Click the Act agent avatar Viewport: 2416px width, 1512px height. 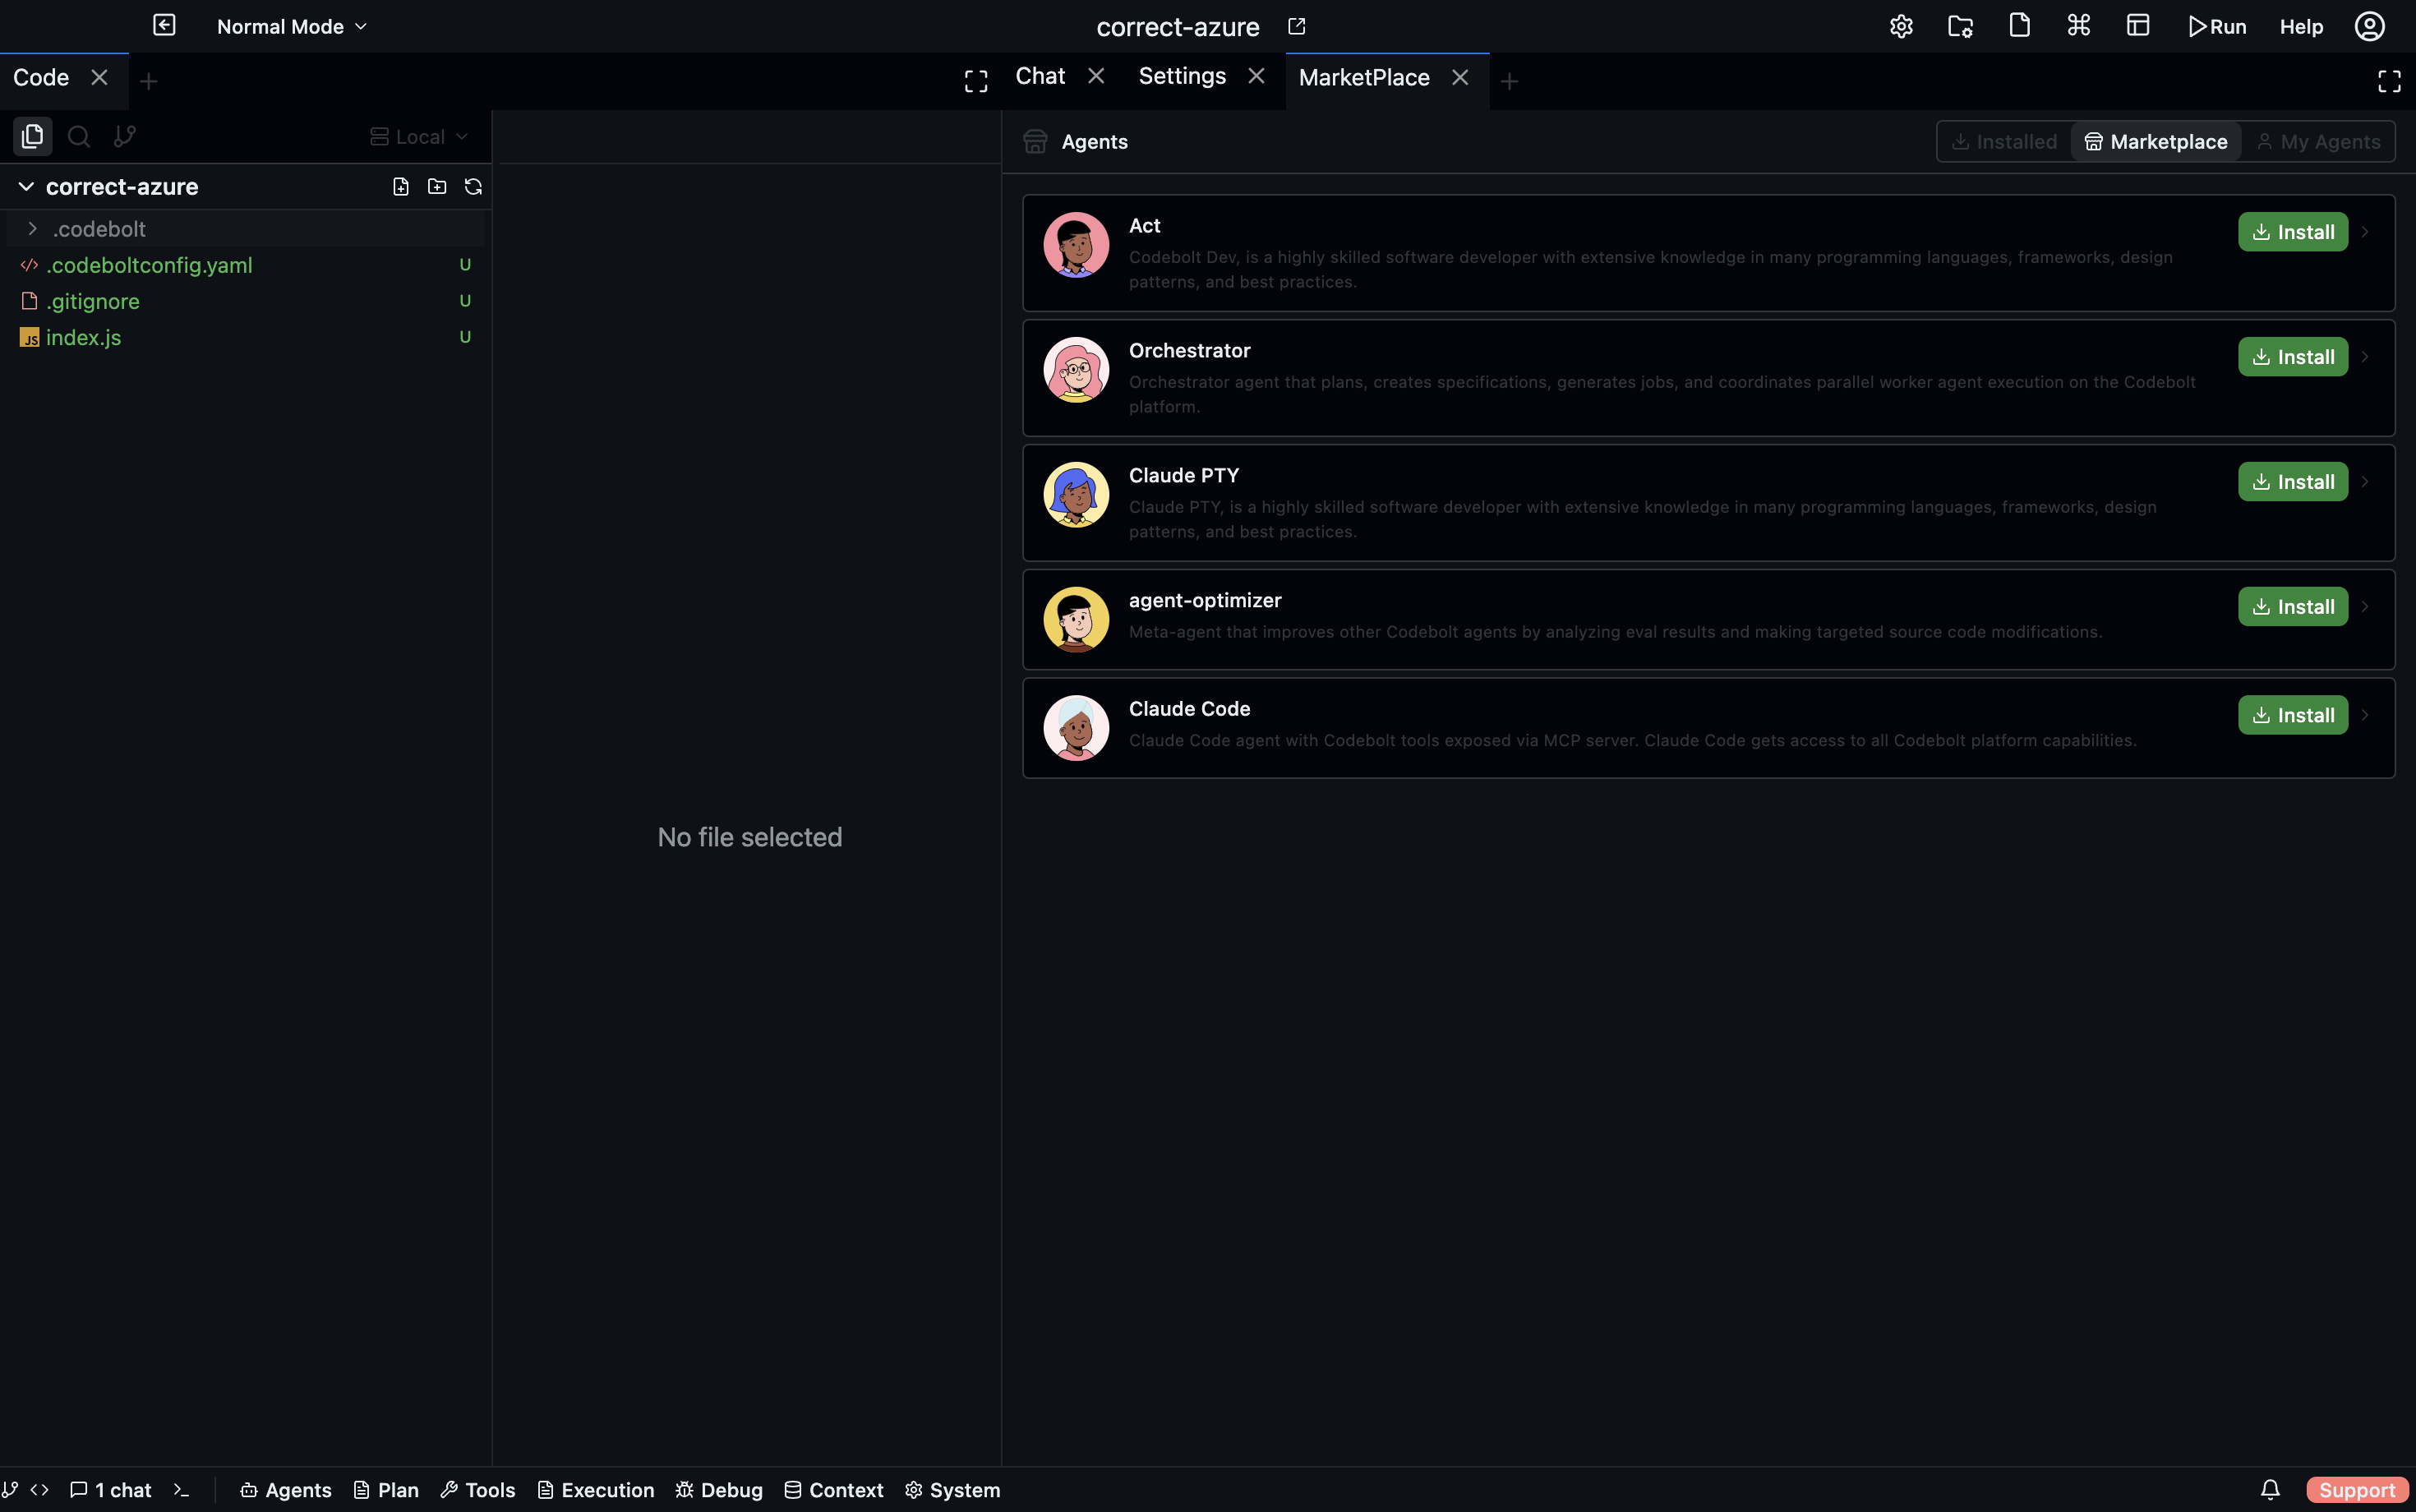pos(1076,245)
